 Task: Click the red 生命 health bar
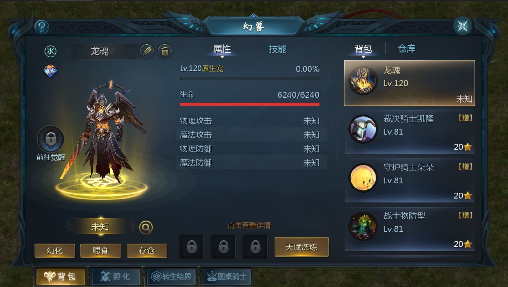click(249, 104)
